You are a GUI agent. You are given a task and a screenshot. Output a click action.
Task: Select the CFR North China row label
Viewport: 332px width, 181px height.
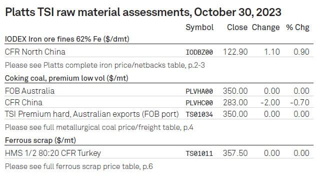35,52
